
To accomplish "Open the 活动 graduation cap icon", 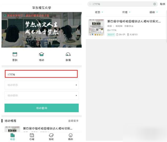I will point(42,54).
